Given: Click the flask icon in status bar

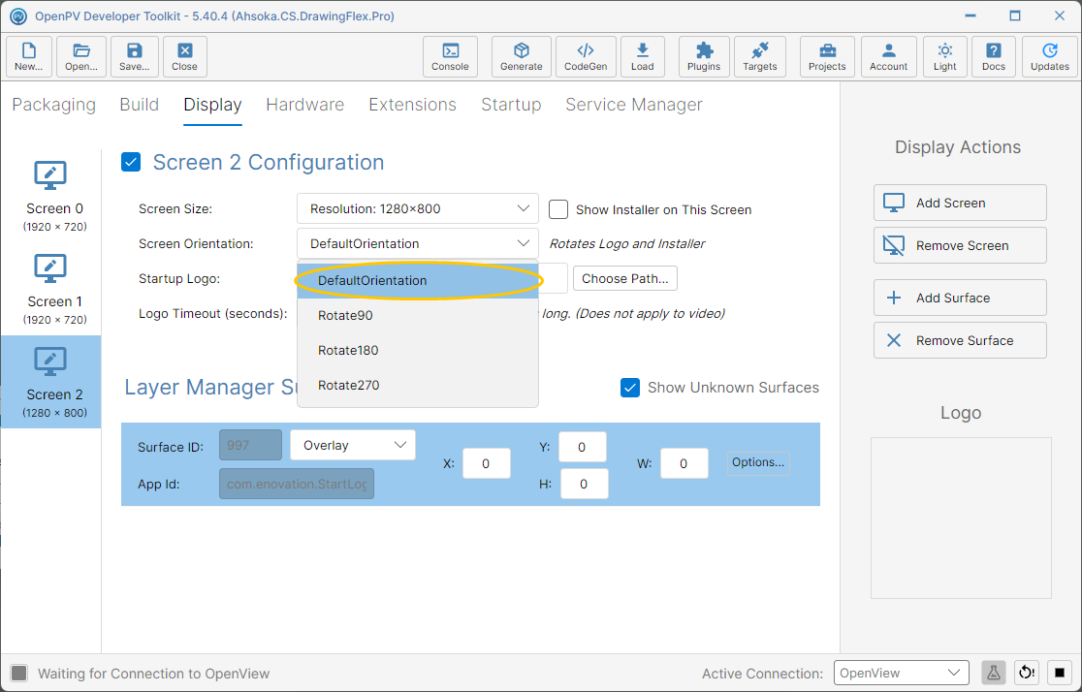Looking at the screenshot, I should (x=993, y=673).
